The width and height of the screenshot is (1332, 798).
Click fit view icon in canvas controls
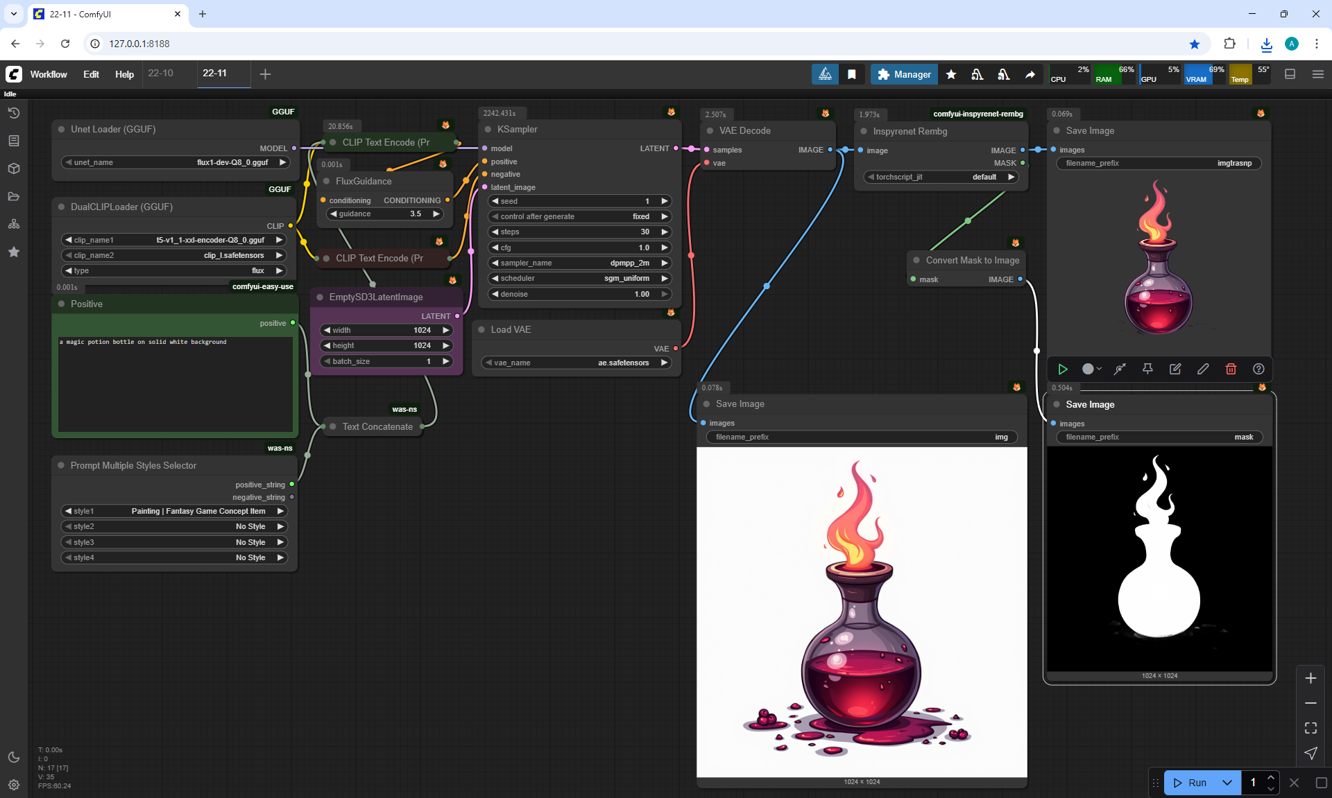coord(1310,728)
